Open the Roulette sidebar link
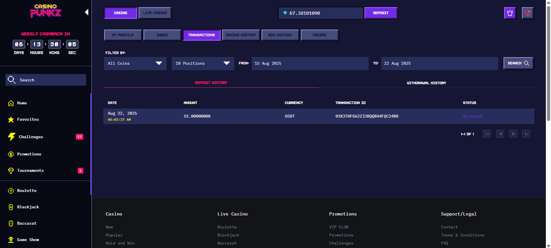This screenshot has height=248, width=551. point(27,191)
